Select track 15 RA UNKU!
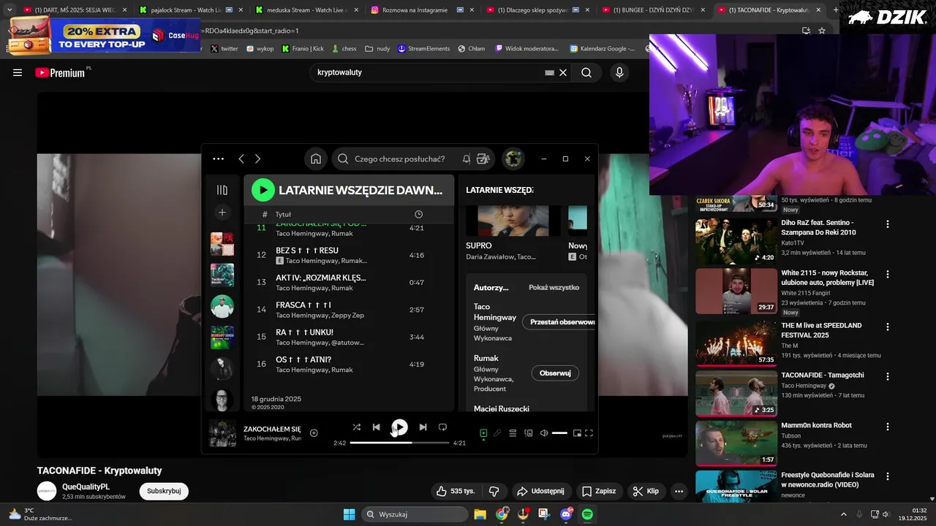The image size is (936, 526). 349,337
